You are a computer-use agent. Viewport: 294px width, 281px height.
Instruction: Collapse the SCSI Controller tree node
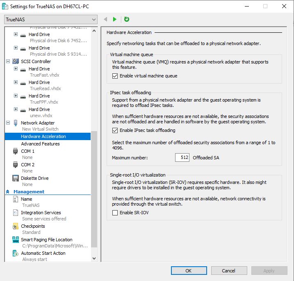coord(8,61)
